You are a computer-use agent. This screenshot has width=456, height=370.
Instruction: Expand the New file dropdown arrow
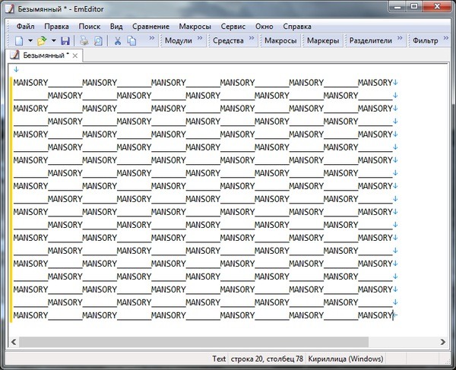[30, 40]
